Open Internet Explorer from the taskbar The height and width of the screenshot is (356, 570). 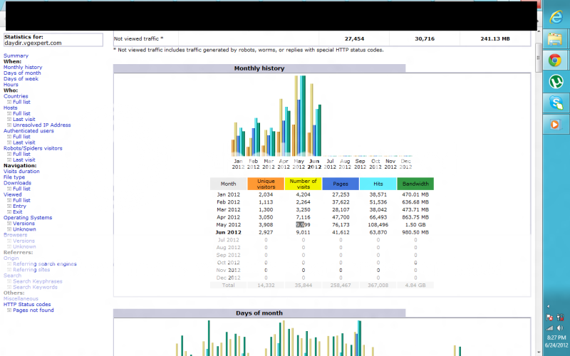554,16
